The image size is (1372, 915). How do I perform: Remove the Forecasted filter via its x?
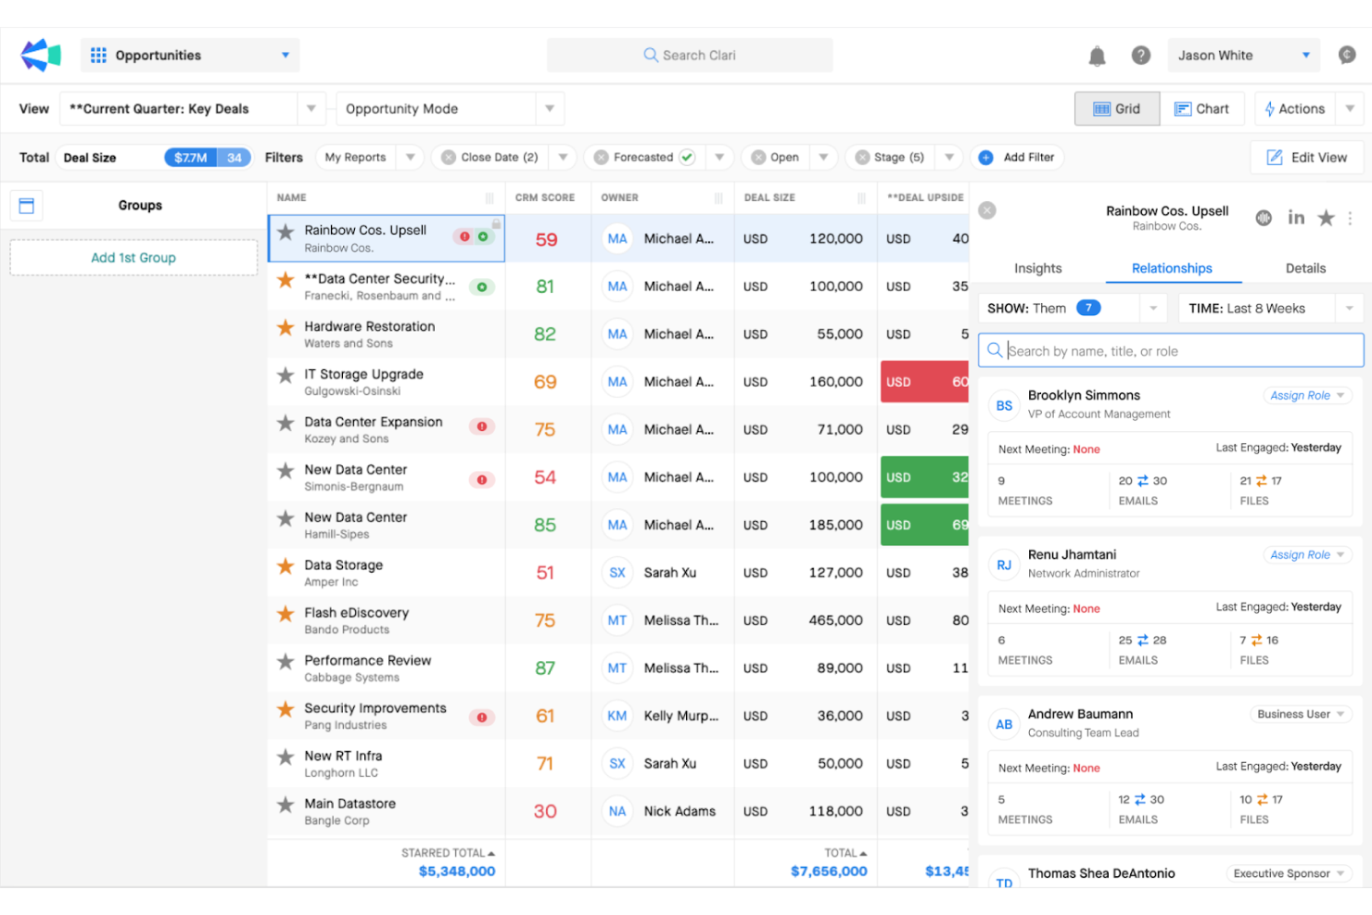(601, 158)
